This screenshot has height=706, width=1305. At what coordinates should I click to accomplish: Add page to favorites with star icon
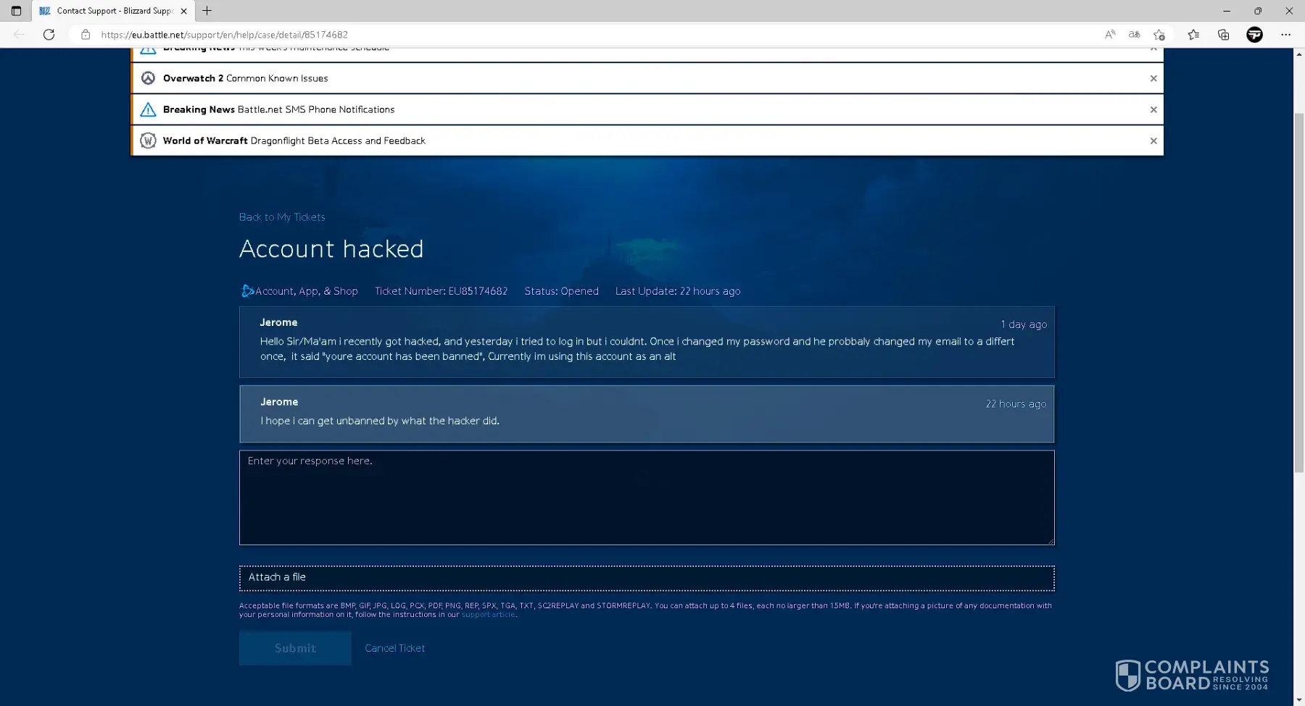pyautogui.click(x=1159, y=35)
